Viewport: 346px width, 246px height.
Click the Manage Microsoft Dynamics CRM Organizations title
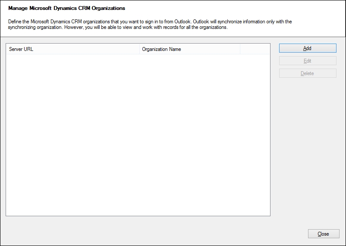point(66,8)
